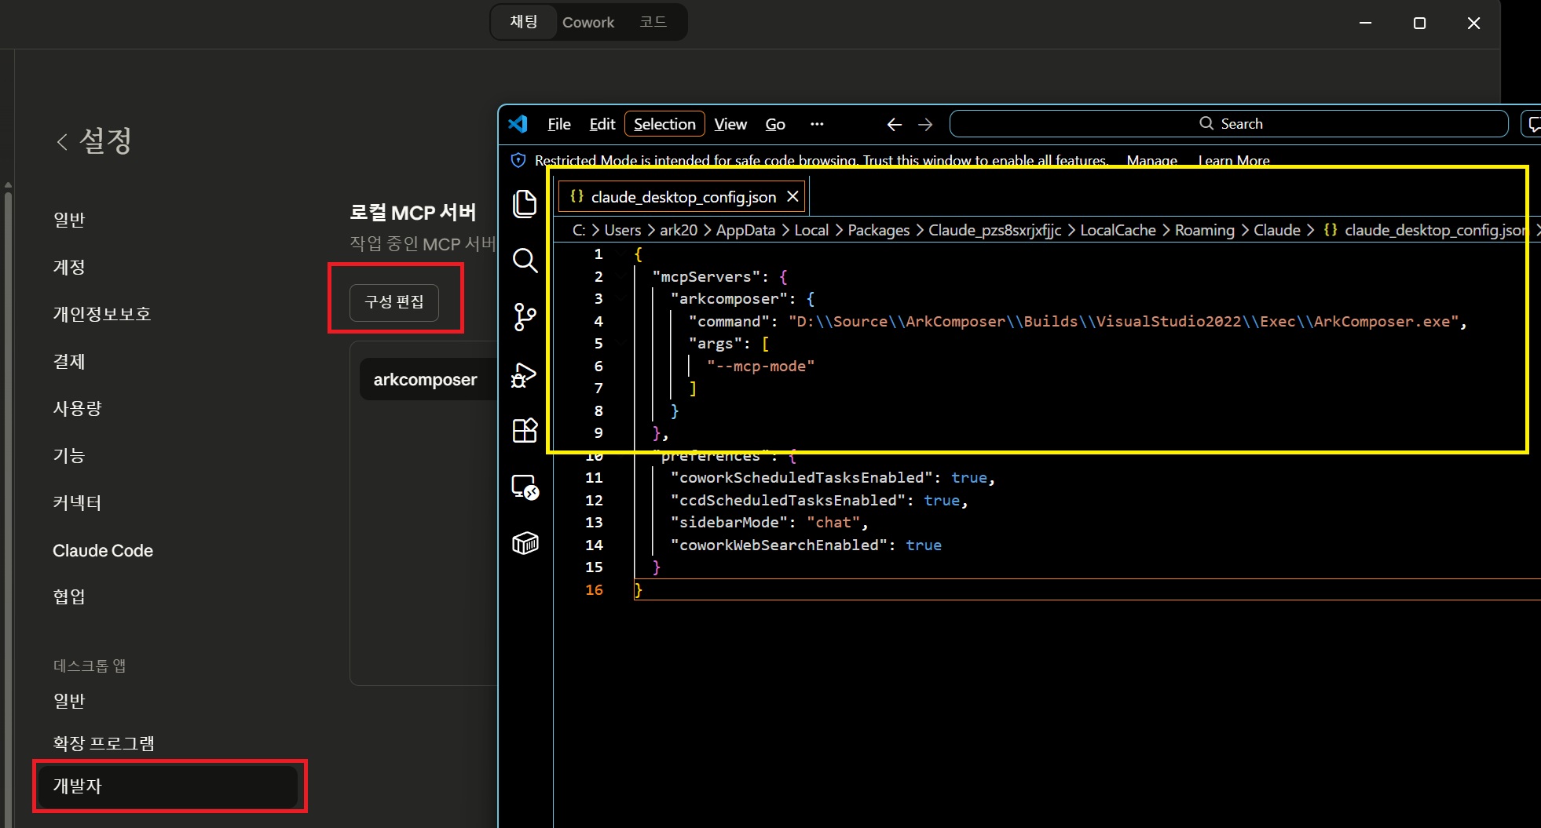This screenshot has height=828, width=1541.
Task: Click the AppData breadcrumb segment
Action: (x=745, y=230)
